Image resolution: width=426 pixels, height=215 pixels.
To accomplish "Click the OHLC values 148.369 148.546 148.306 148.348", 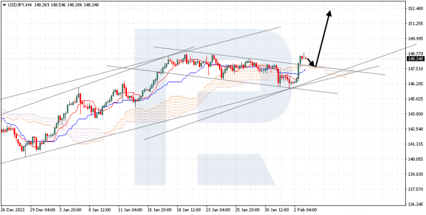I will [67, 5].
